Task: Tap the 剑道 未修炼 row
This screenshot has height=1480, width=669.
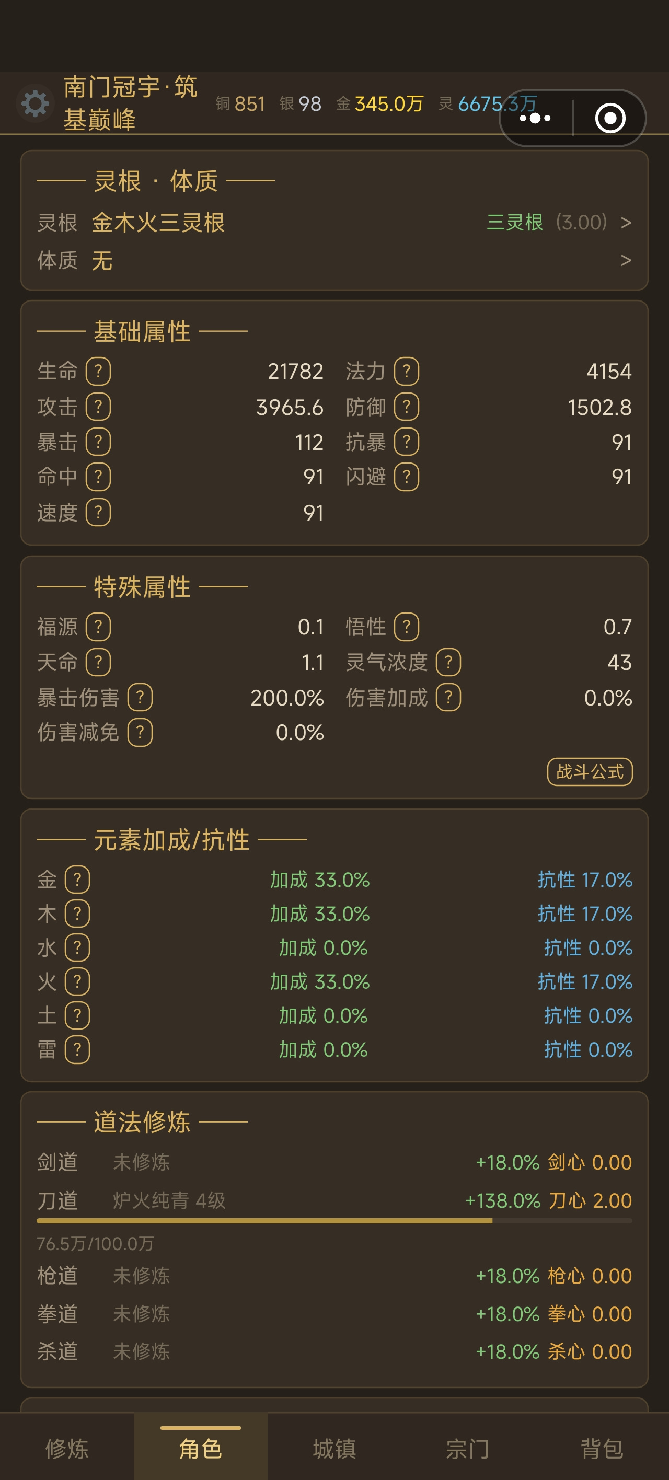Action: pyautogui.click(x=334, y=1162)
